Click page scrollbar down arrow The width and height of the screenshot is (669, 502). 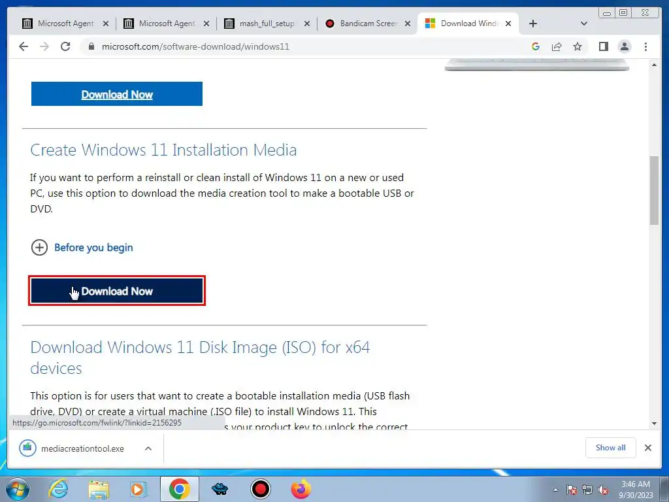(x=654, y=424)
